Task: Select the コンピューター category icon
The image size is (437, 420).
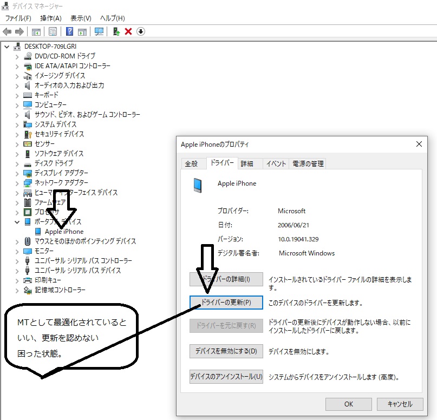Action: coord(28,105)
